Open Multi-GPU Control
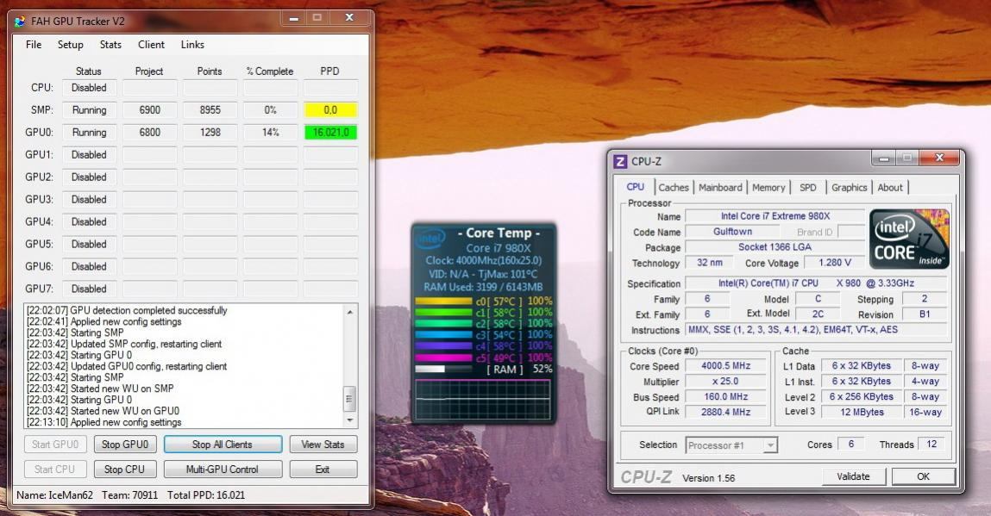991x516 pixels. (x=223, y=469)
